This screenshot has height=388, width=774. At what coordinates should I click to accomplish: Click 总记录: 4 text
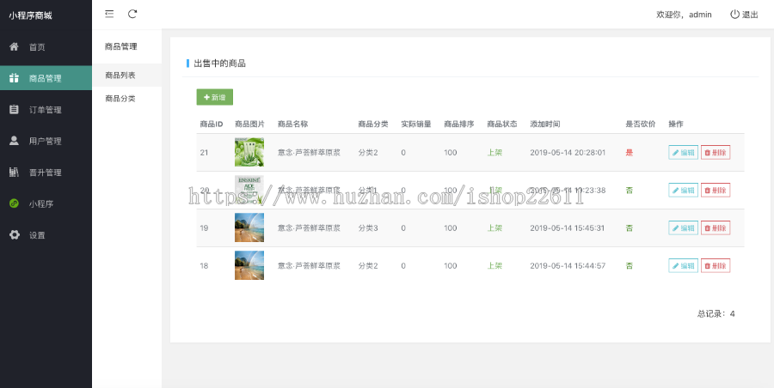(716, 313)
